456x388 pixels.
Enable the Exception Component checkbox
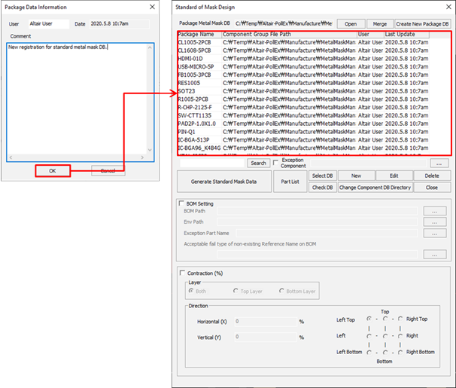276,160
